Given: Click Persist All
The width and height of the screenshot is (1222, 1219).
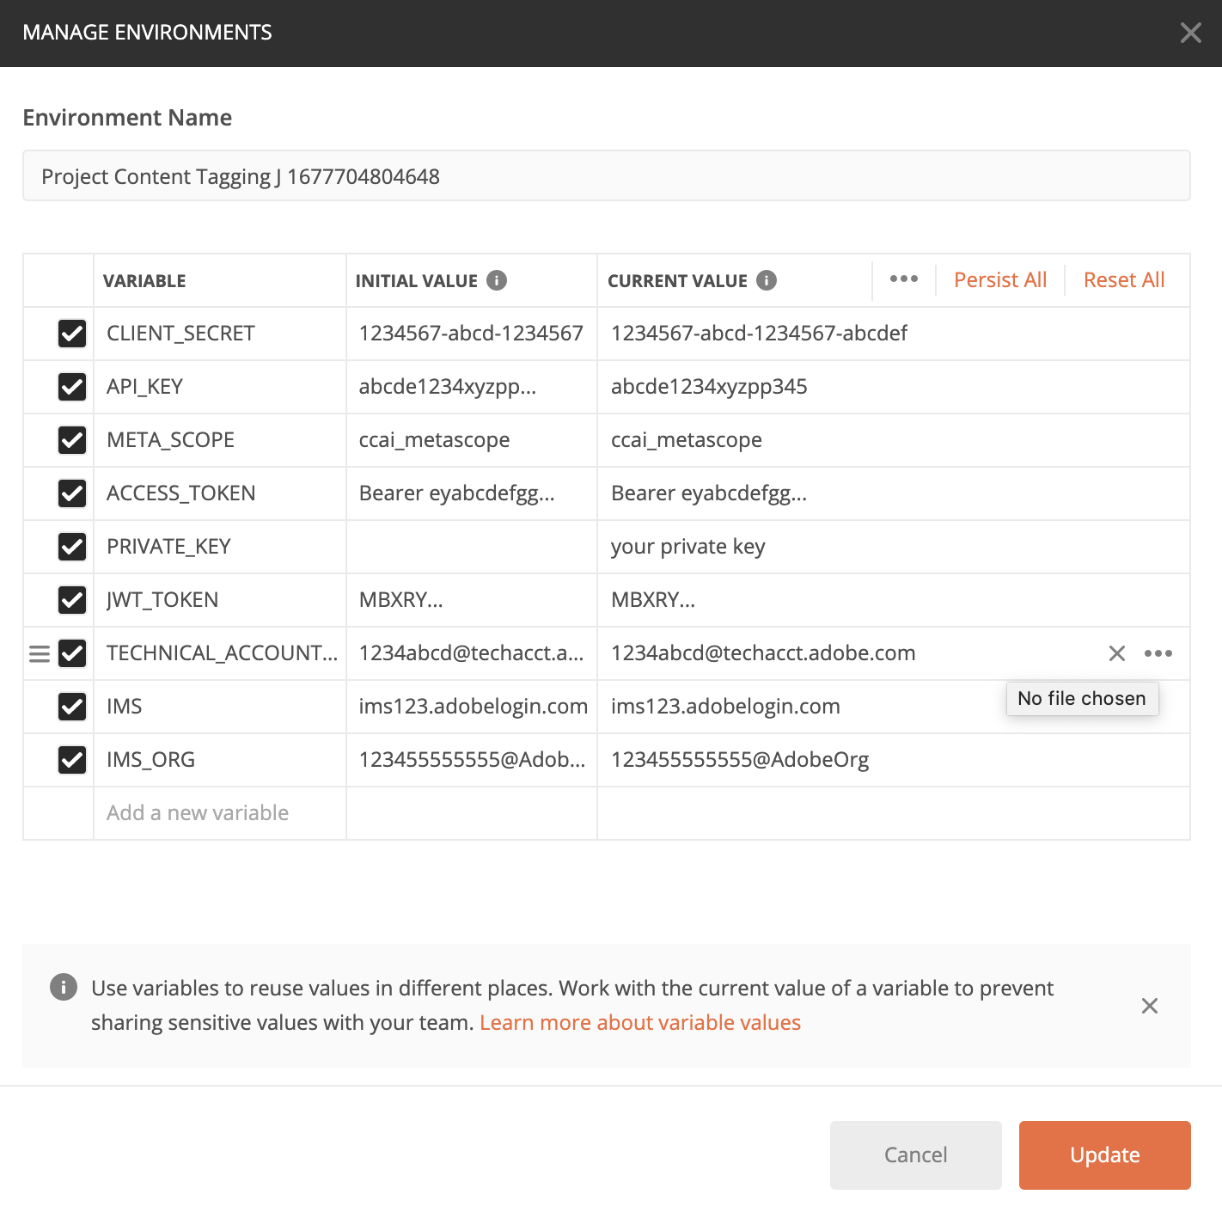Looking at the screenshot, I should click(1000, 280).
